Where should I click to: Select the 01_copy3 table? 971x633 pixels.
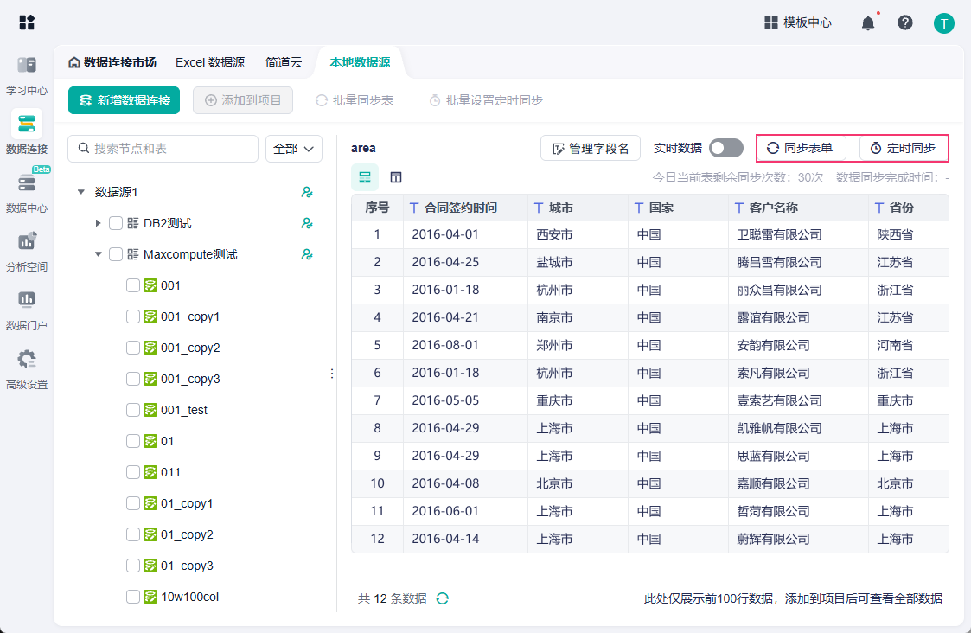click(187, 566)
